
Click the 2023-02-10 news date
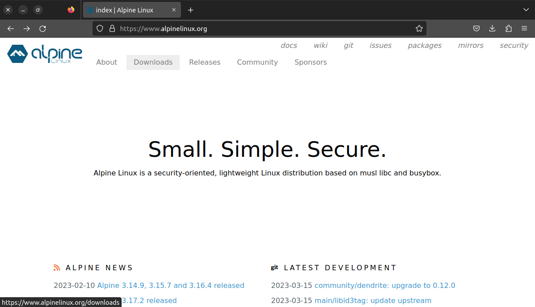[74, 285]
